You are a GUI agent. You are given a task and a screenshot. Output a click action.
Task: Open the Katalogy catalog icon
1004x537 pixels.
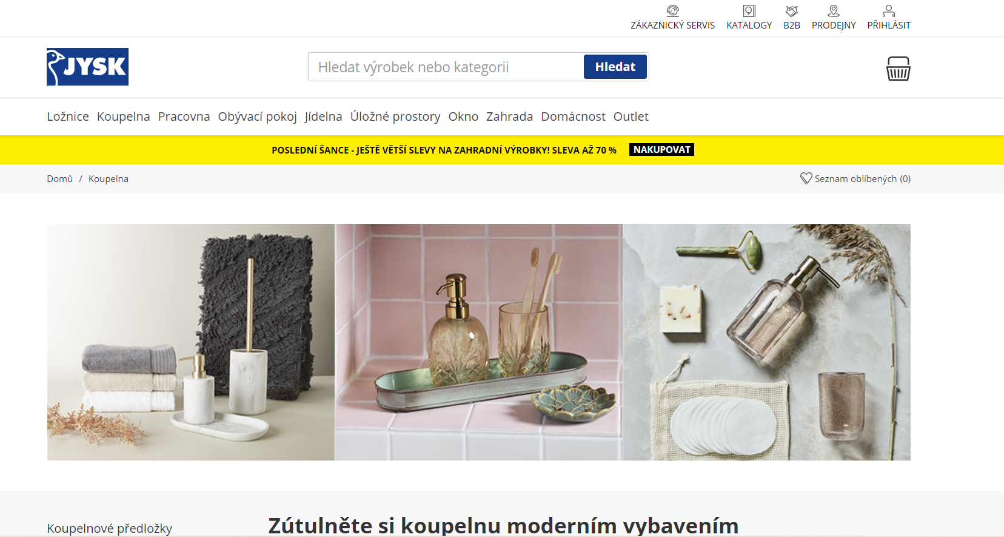(x=749, y=11)
